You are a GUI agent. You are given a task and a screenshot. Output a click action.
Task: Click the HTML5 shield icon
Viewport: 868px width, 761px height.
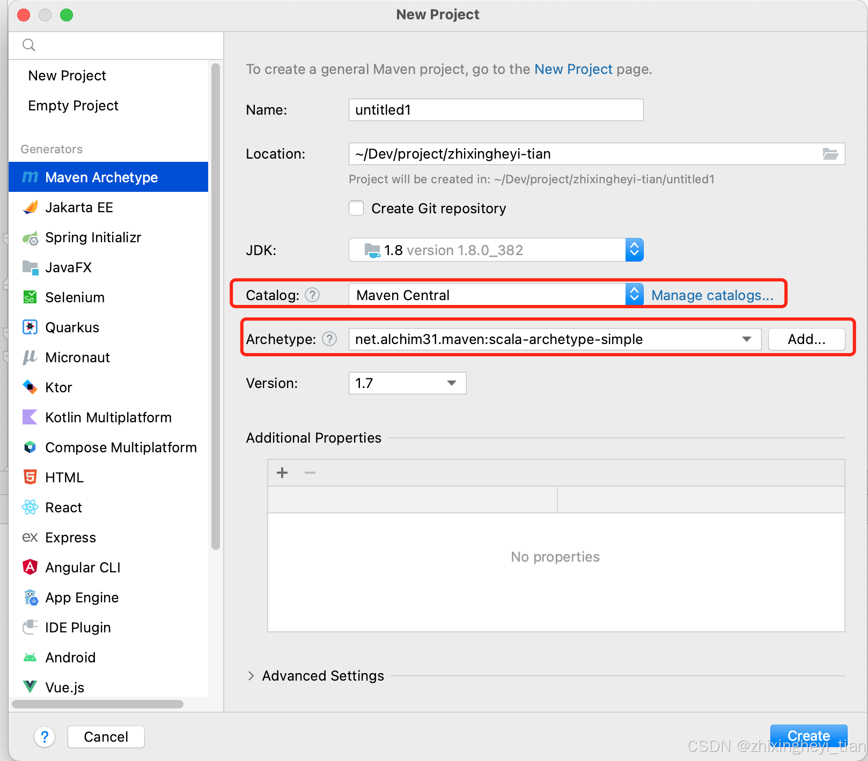[x=30, y=477]
